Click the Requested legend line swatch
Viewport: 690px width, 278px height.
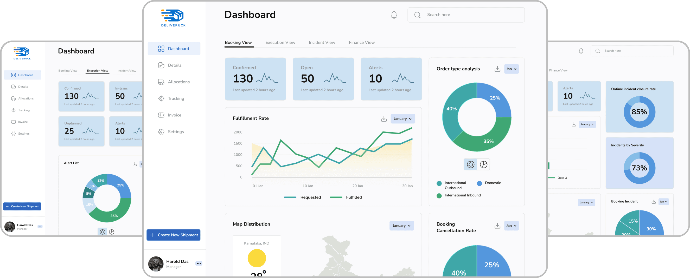pyautogui.click(x=290, y=197)
